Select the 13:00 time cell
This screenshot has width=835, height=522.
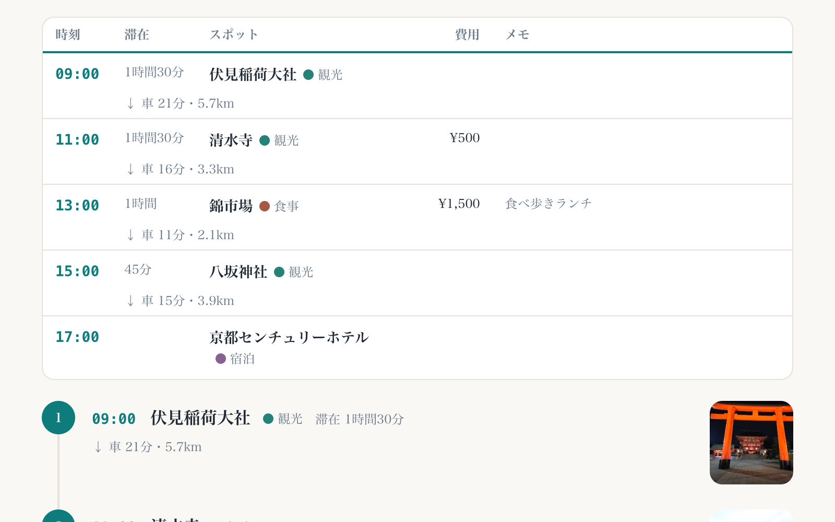pos(77,206)
